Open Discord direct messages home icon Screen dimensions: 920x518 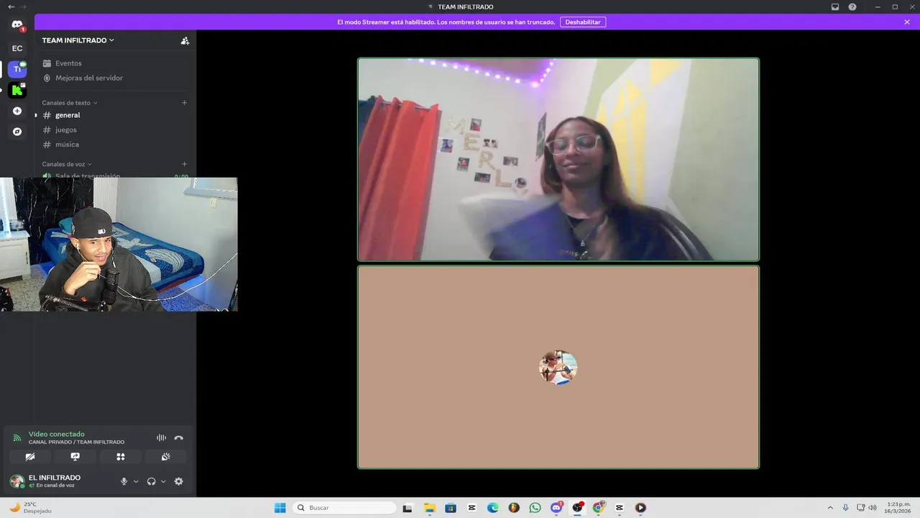point(17,24)
